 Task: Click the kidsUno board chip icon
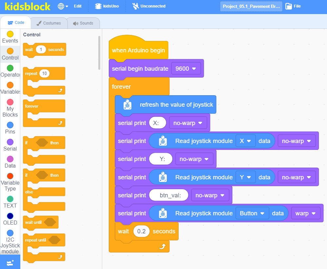pos(98,6)
